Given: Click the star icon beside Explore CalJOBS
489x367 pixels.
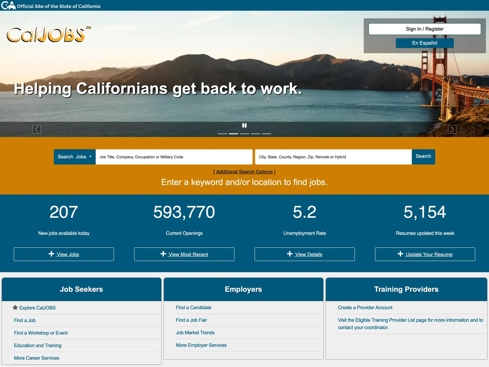Looking at the screenshot, I should tap(15, 307).
